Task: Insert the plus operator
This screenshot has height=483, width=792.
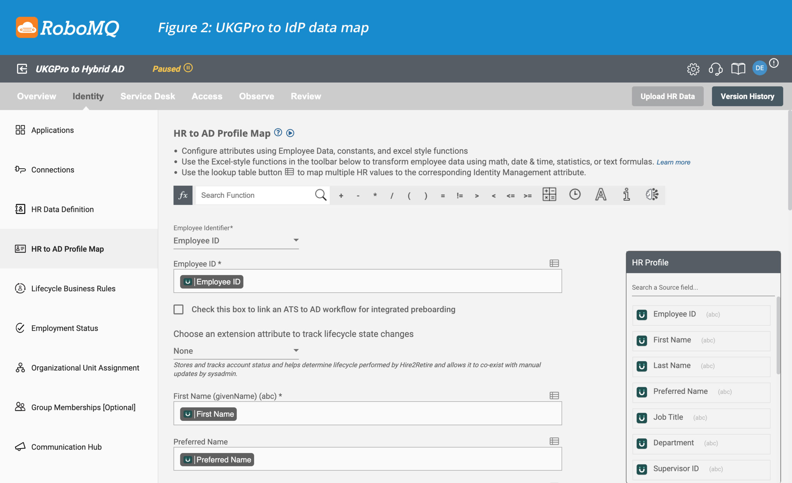Action: [341, 196]
